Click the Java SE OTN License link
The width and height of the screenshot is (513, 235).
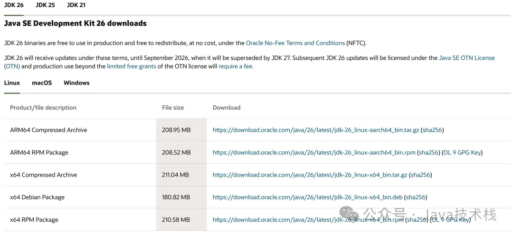pos(466,58)
